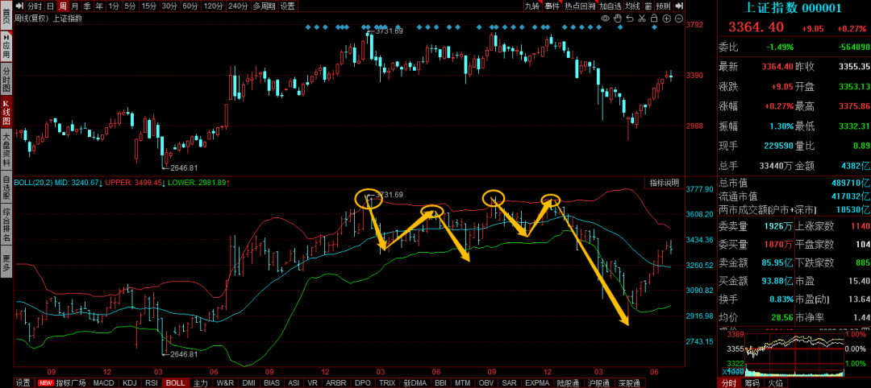871x388 pixels.
Task: Click the arrow icon right of 预测
Action: 678,6
